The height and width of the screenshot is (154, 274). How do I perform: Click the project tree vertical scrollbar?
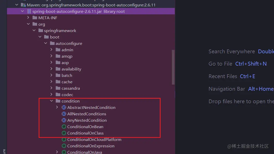pos(173,67)
